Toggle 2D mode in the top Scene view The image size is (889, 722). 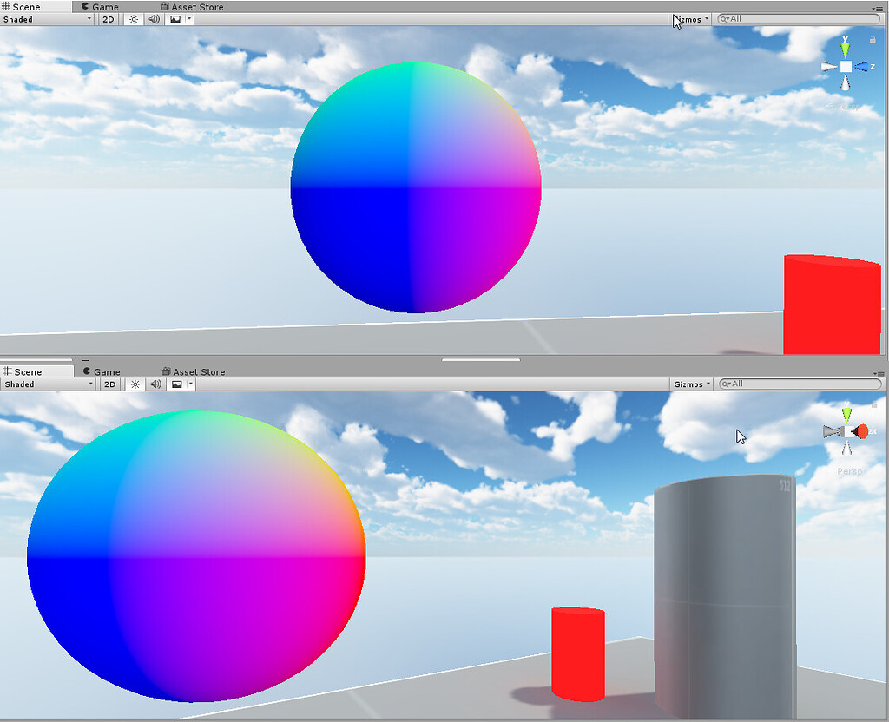pos(108,19)
